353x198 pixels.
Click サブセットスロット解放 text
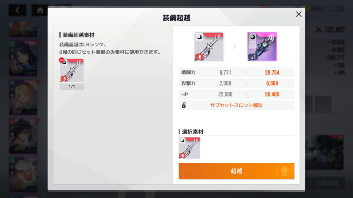click(x=236, y=105)
